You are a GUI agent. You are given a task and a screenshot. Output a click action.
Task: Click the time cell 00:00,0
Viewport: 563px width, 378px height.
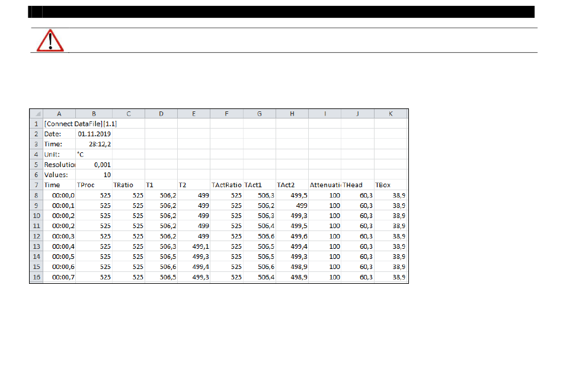(x=59, y=196)
